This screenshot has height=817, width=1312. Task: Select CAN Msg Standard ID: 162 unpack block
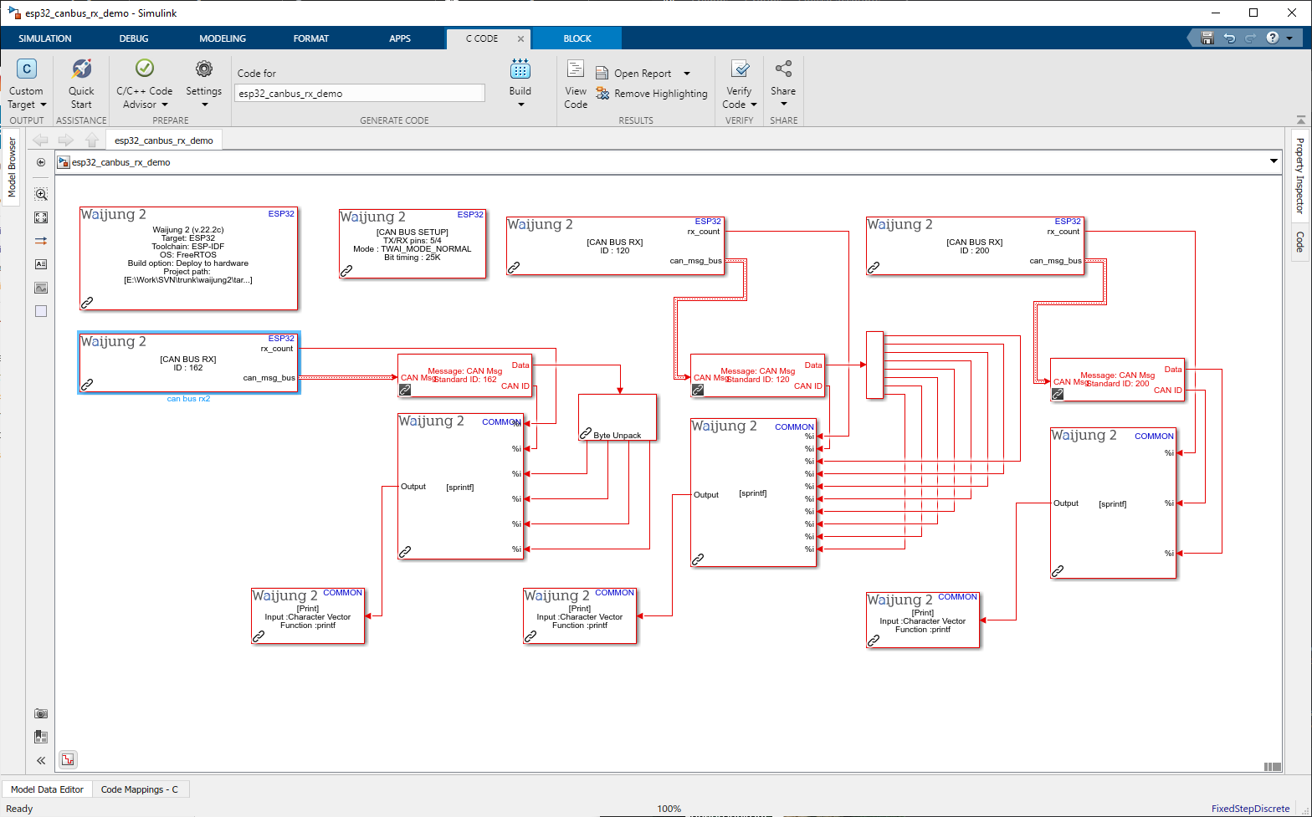tap(464, 375)
